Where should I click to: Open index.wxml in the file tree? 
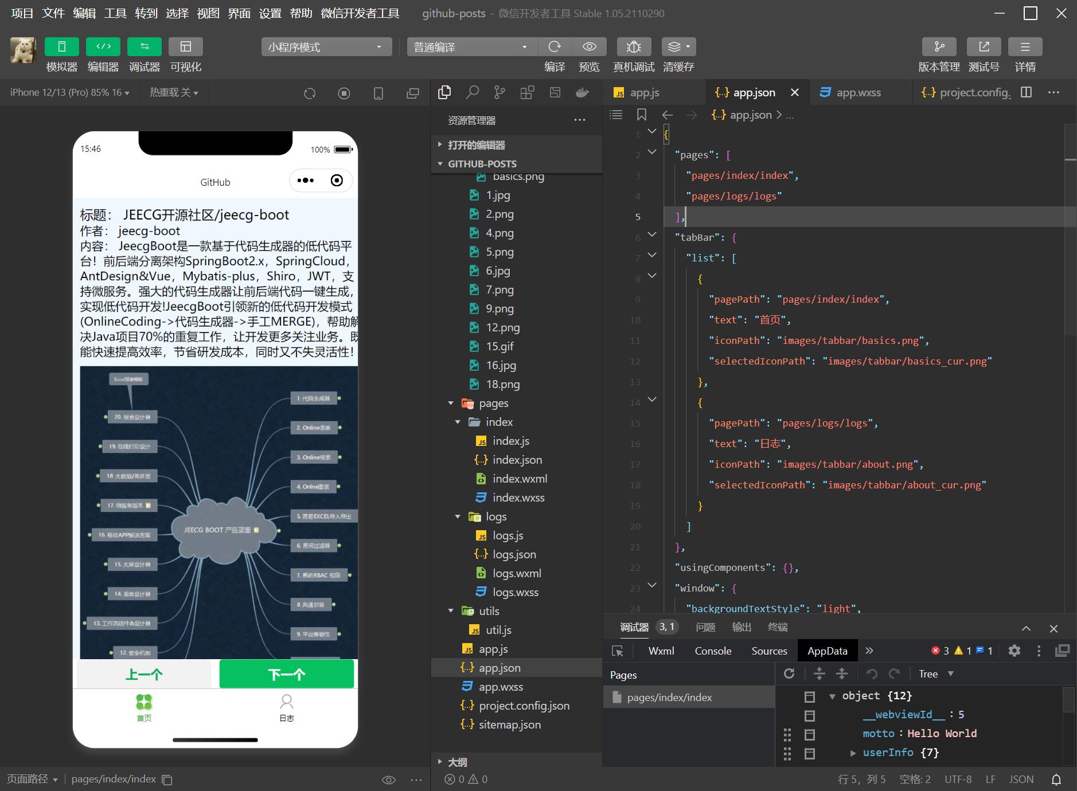pyautogui.click(x=517, y=479)
